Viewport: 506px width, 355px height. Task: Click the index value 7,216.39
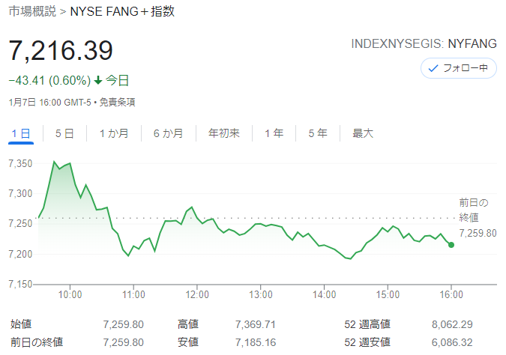pos(61,50)
